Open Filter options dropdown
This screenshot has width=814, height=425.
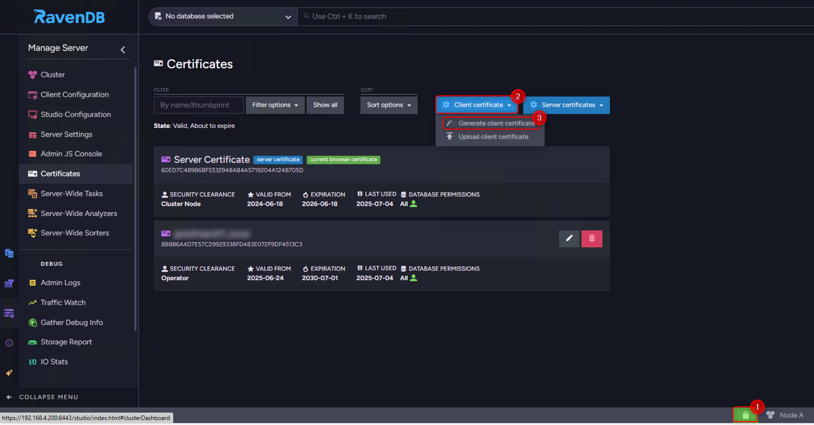[275, 105]
